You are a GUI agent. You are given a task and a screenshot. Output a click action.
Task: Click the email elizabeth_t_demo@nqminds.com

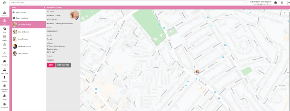(60, 24)
